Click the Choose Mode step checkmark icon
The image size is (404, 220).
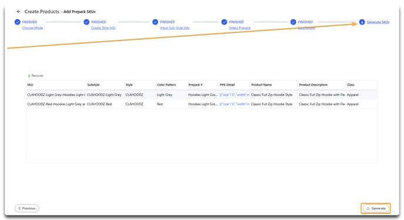pyautogui.click(x=17, y=22)
